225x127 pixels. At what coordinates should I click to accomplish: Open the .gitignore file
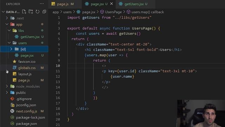(24, 99)
